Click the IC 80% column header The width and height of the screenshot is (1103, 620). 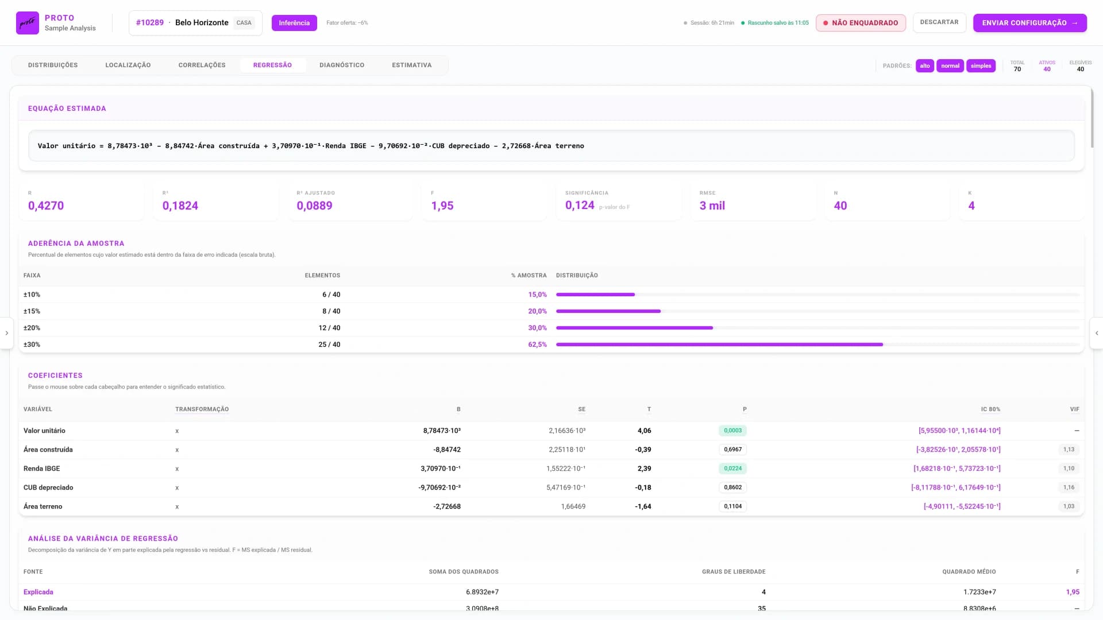point(990,409)
